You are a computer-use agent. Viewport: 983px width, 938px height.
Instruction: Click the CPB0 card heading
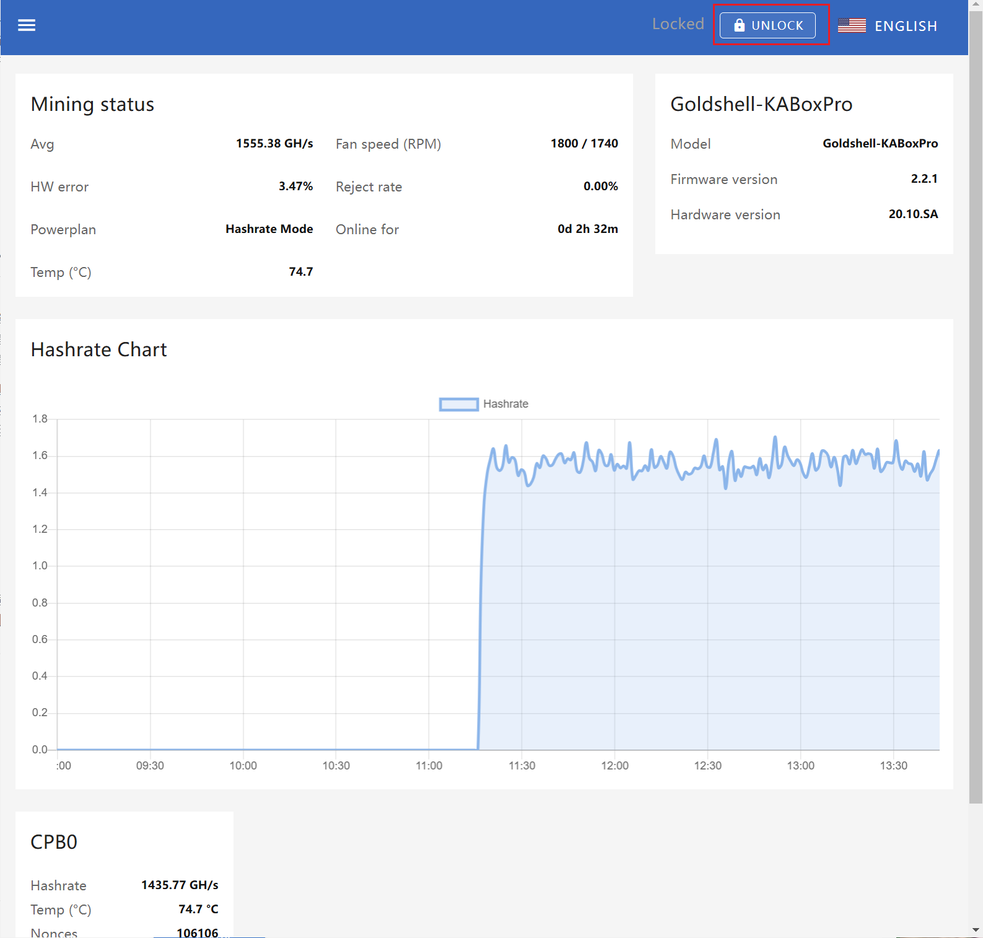pos(54,842)
